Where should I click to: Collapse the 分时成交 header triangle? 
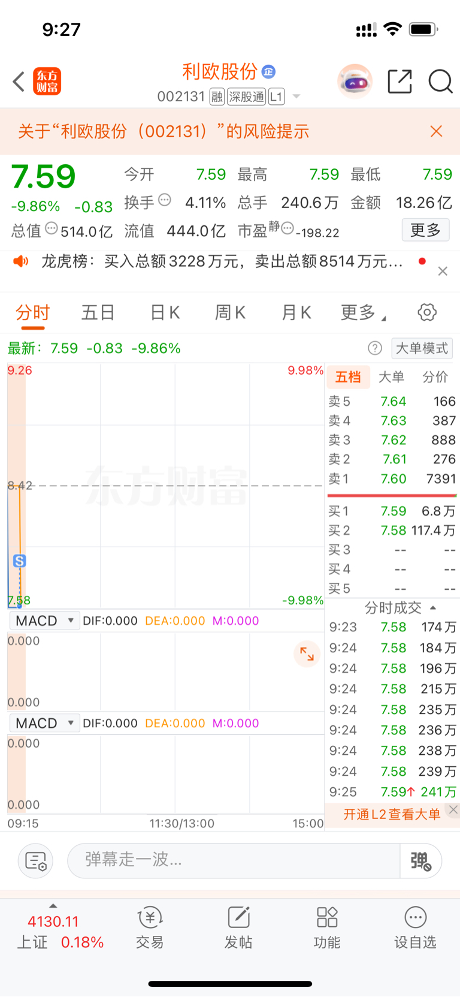pos(433,608)
